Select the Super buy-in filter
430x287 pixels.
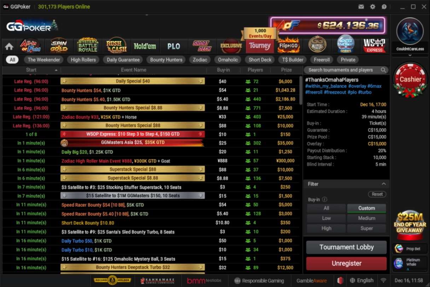(x=366, y=229)
